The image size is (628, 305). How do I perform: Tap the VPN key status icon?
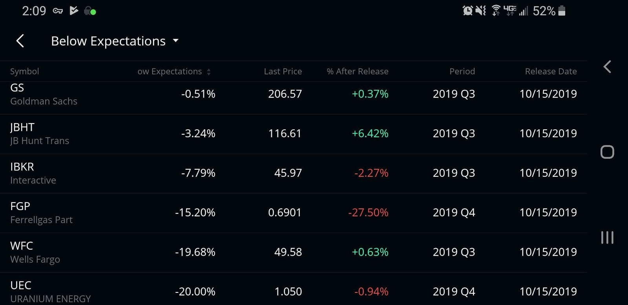click(x=58, y=11)
